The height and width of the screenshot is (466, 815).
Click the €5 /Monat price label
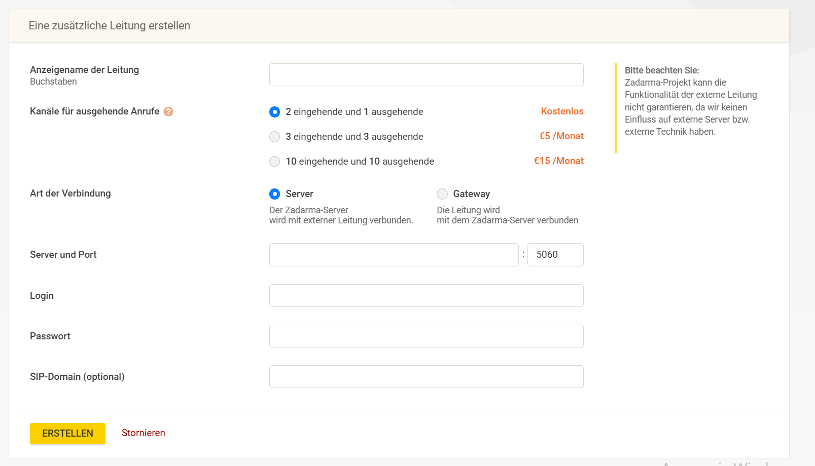point(561,136)
